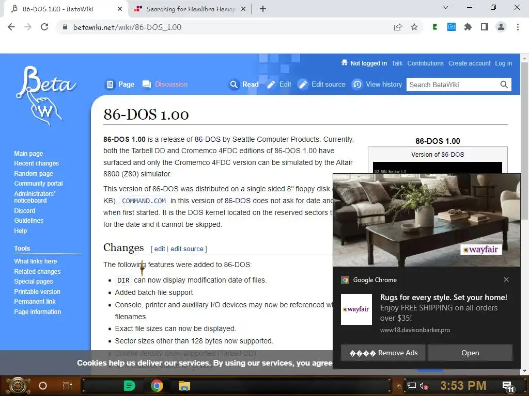Open Special pages
This screenshot has height=396, width=529.
[x=34, y=282]
